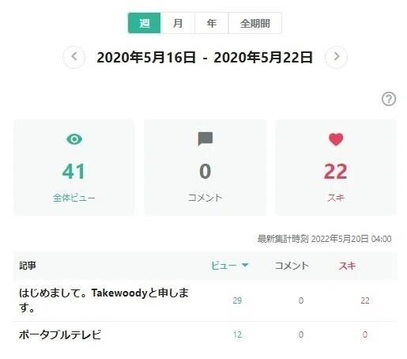
Task: Click the speech bubble comment icon
Action: [x=205, y=139]
